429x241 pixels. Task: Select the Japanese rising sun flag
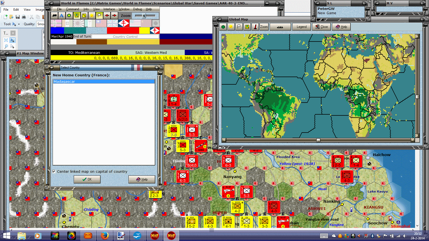[x=79, y=23]
